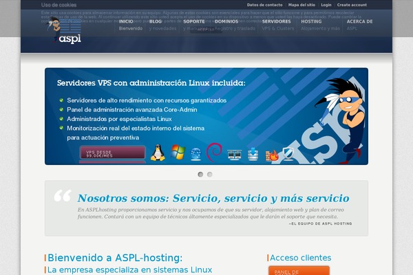Open the INICIO Bienvenido menu item
The height and width of the screenshot is (275, 413).
[130, 25]
